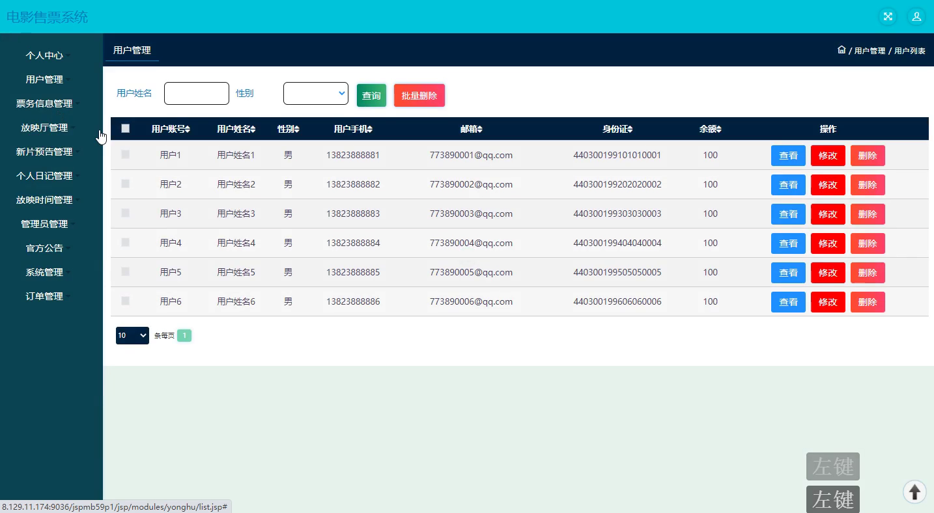934x513 pixels.
Task: Click 修改 for 用户5
Action: (828, 273)
